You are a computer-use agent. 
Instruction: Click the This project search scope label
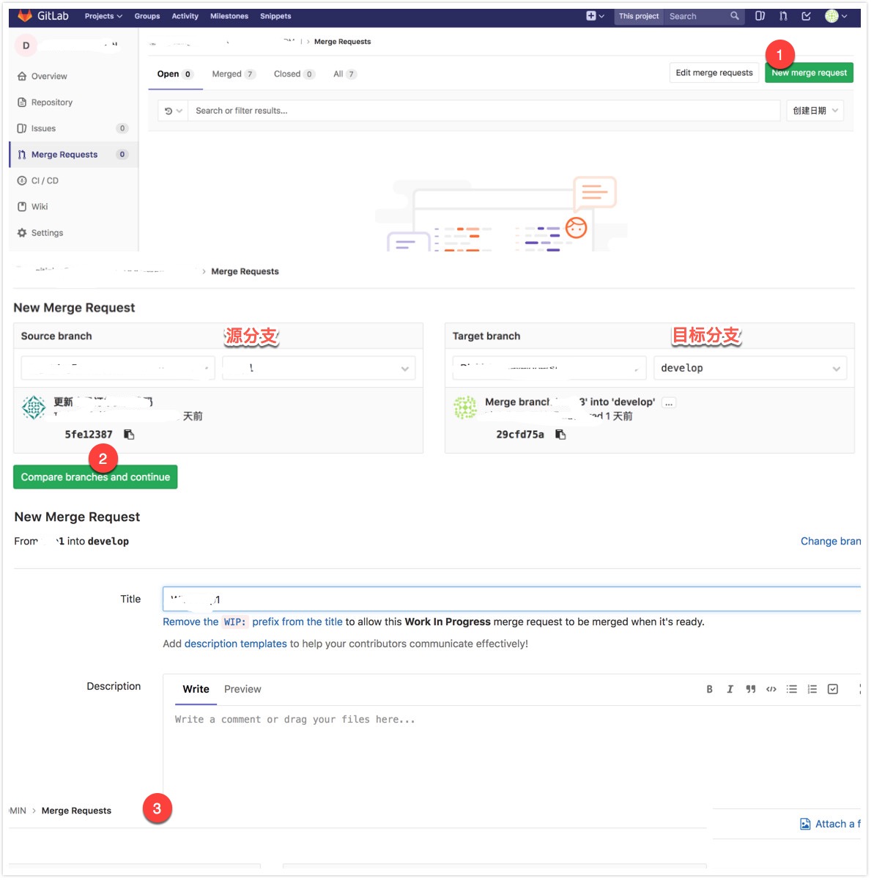639,16
